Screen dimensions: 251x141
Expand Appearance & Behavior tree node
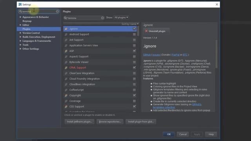tap(20, 17)
